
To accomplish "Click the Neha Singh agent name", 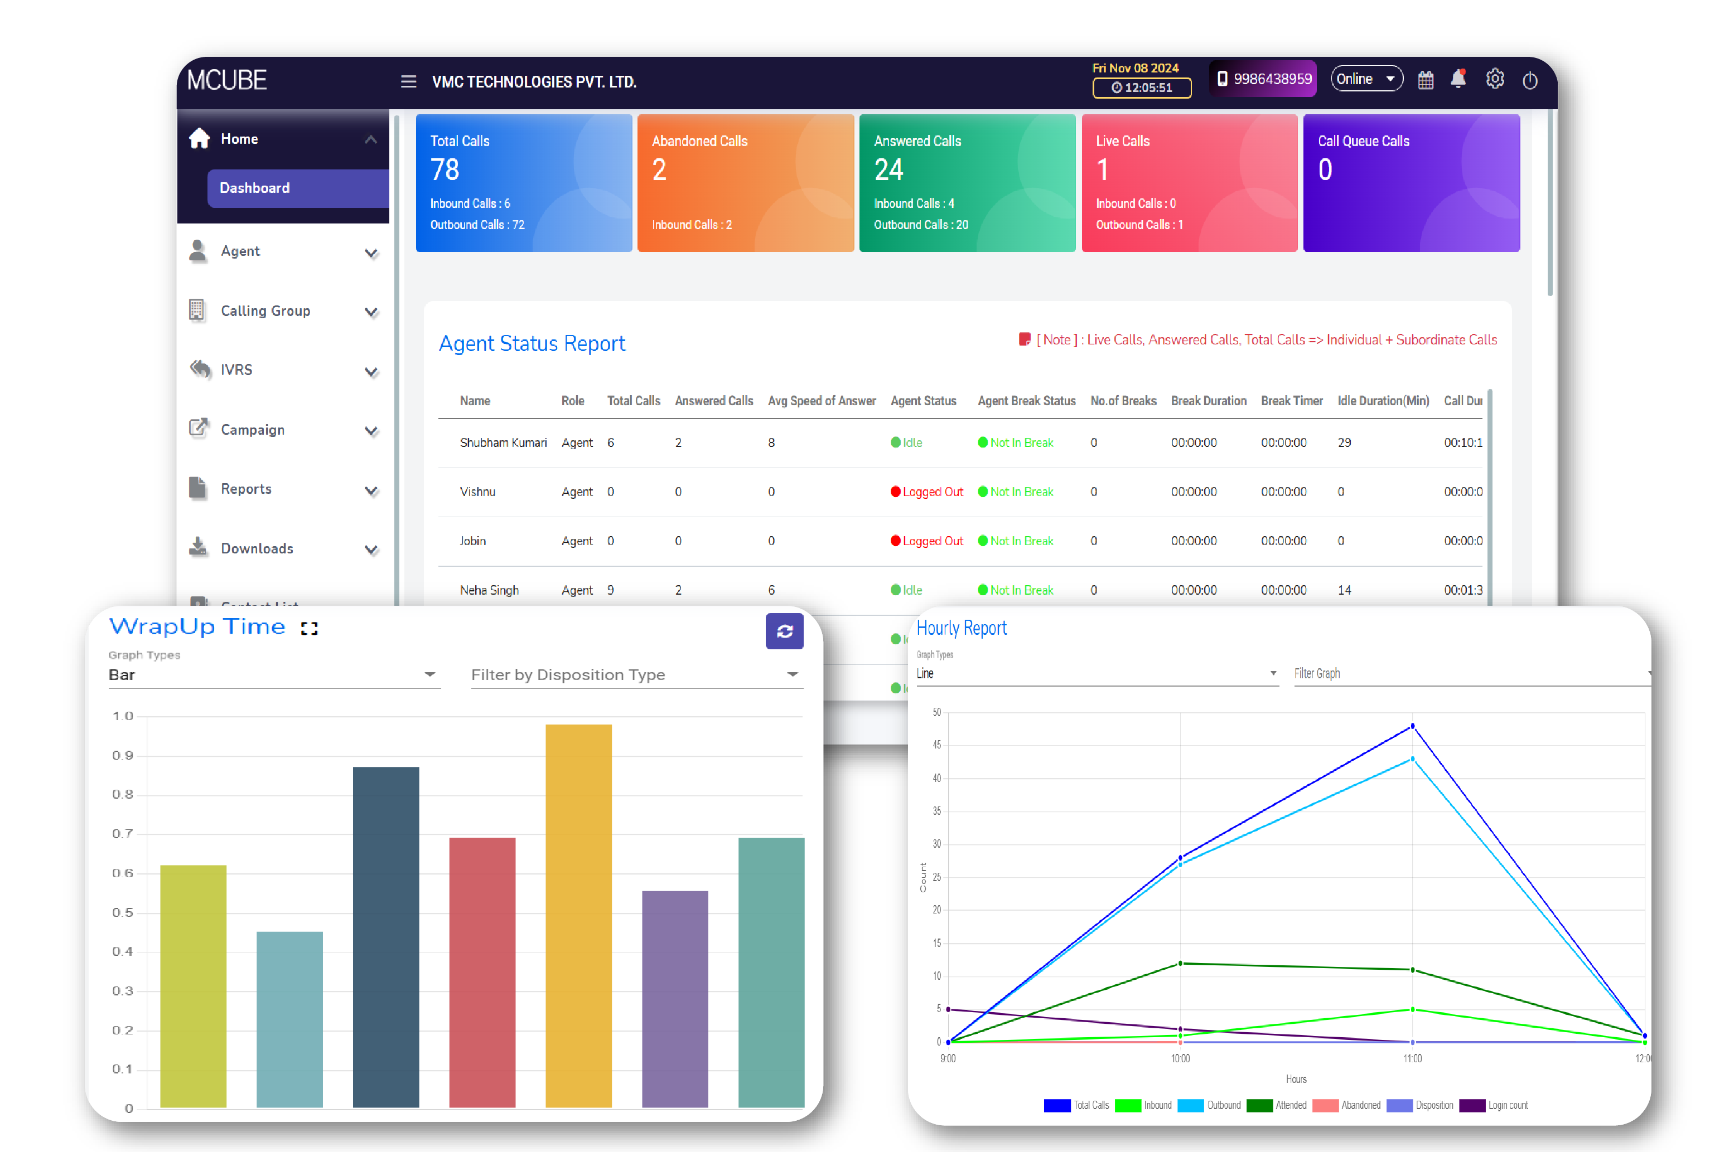I will point(489,590).
